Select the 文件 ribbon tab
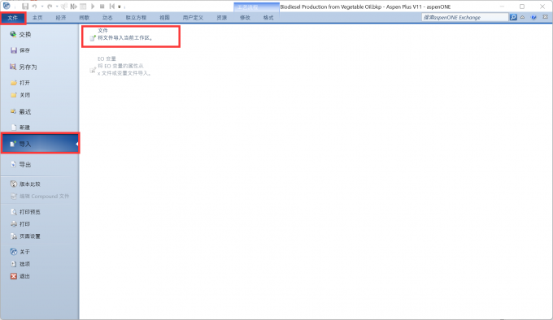The height and width of the screenshot is (320, 553). [x=13, y=18]
